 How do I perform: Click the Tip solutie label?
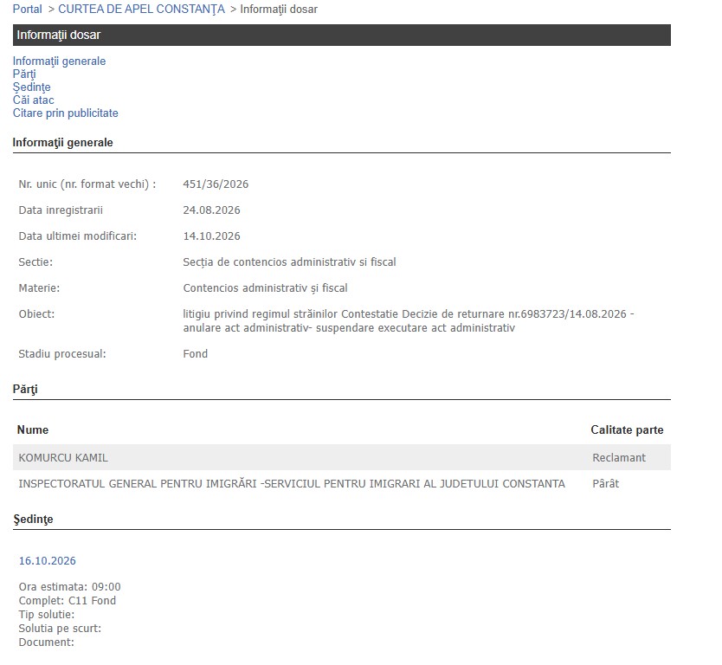[47, 614]
